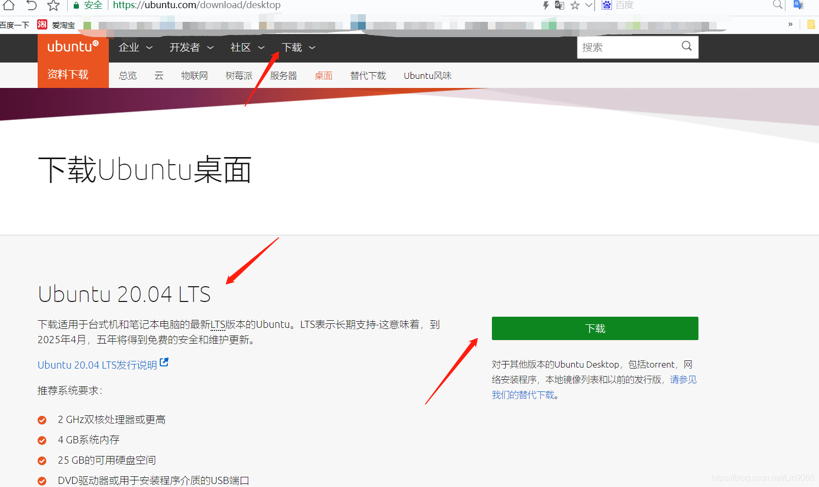
Task: Click the checkmark icon beside DVD驱动器
Action: tap(42, 481)
